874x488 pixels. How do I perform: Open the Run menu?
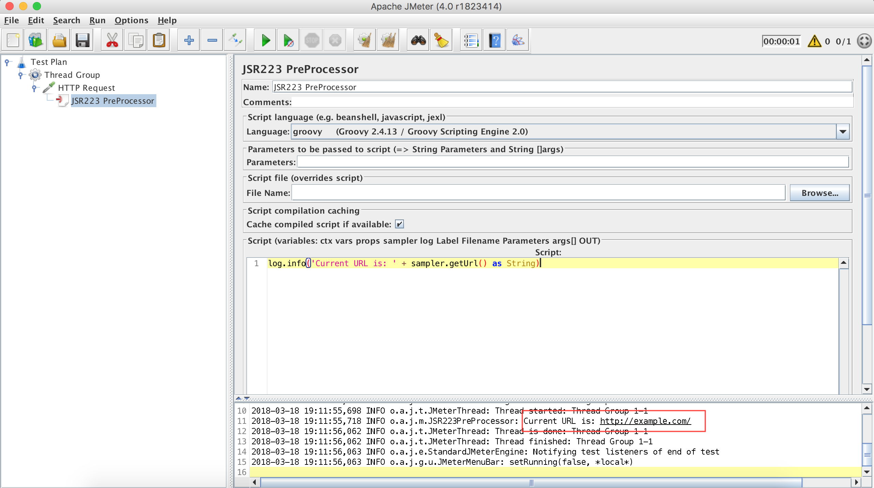tap(97, 20)
